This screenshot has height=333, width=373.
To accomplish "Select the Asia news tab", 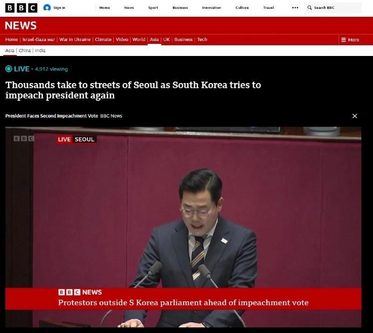I will click(154, 40).
